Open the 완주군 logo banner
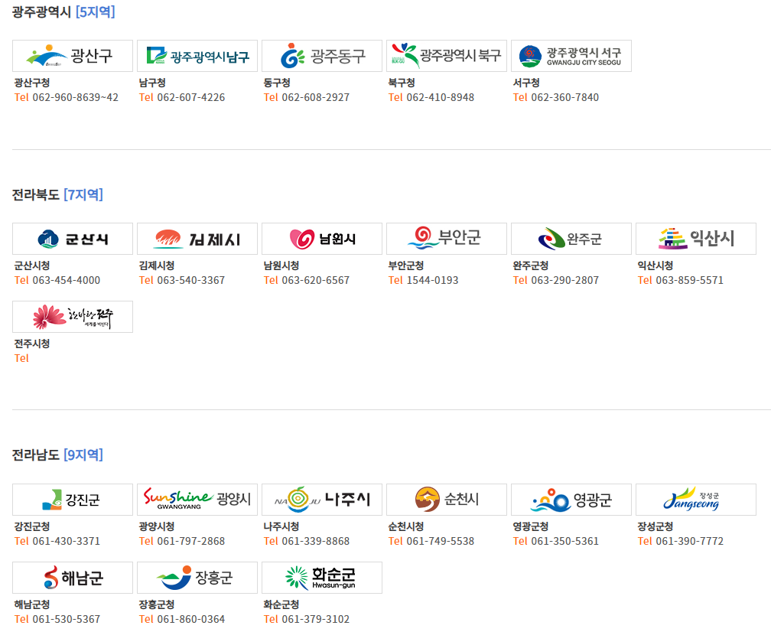The width and height of the screenshot is (771, 632). [x=571, y=239]
